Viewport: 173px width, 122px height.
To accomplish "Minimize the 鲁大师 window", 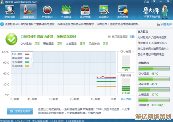I will (161, 1).
